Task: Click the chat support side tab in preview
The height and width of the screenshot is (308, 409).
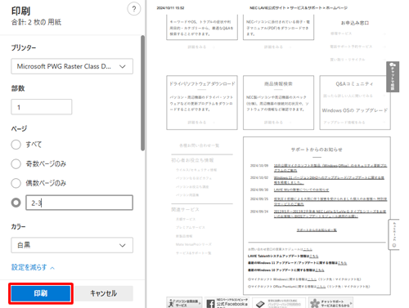Action: [393, 77]
